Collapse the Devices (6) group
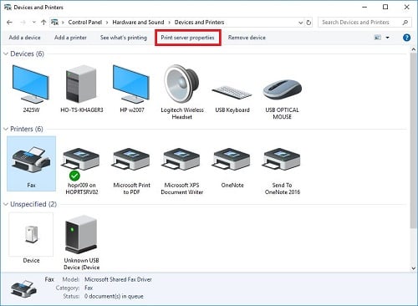The width and height of the screenshot is (418, 306). pyautogui.click(x=6, y=54)
